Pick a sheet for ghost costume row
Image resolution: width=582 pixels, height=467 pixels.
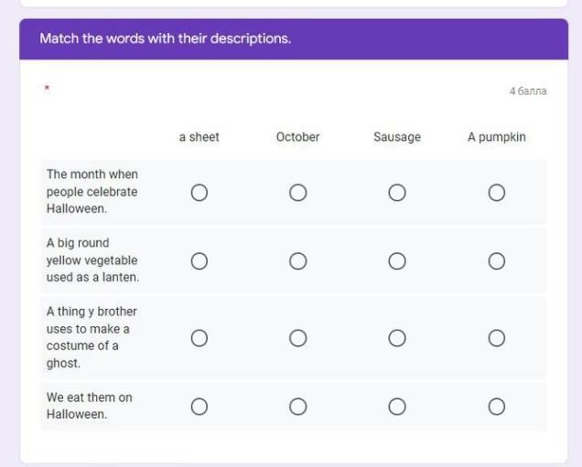(x=199, y=338)
